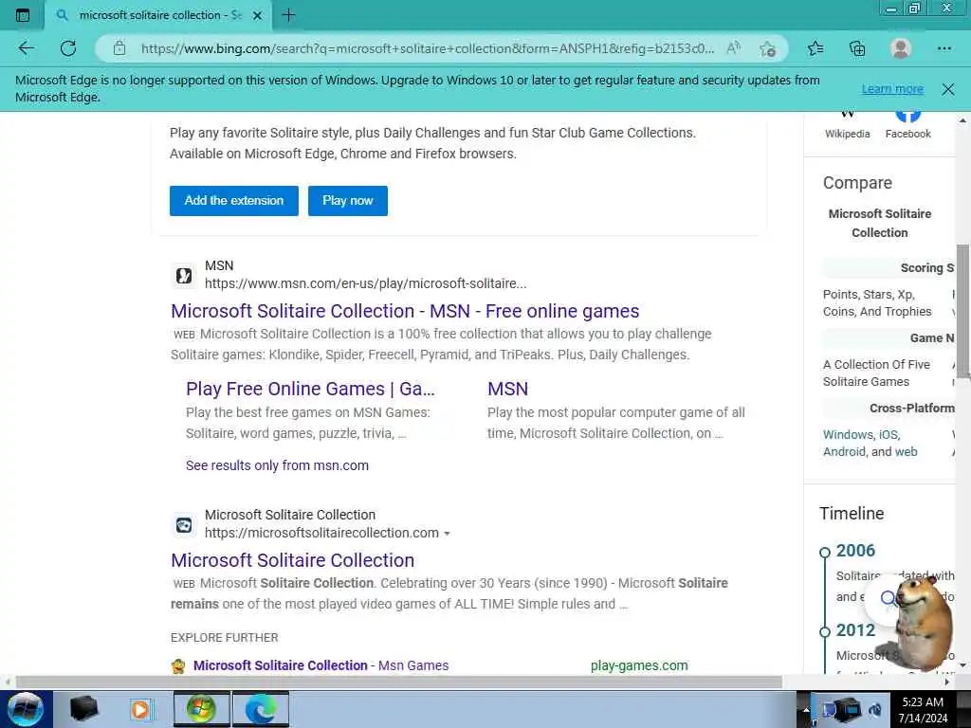Viewport: 971px width, 728px height.
Task: Open the black box taskbar app
Action: [83, 709]
